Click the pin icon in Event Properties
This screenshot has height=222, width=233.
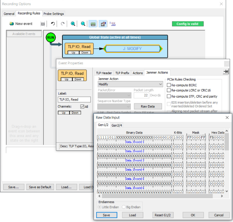click(x=226, y=71)
